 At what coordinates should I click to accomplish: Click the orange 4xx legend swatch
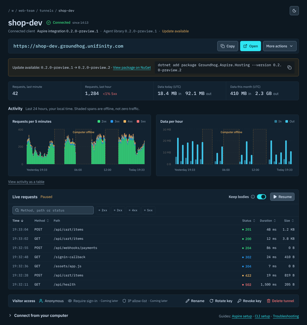click(x=125, y=121)
